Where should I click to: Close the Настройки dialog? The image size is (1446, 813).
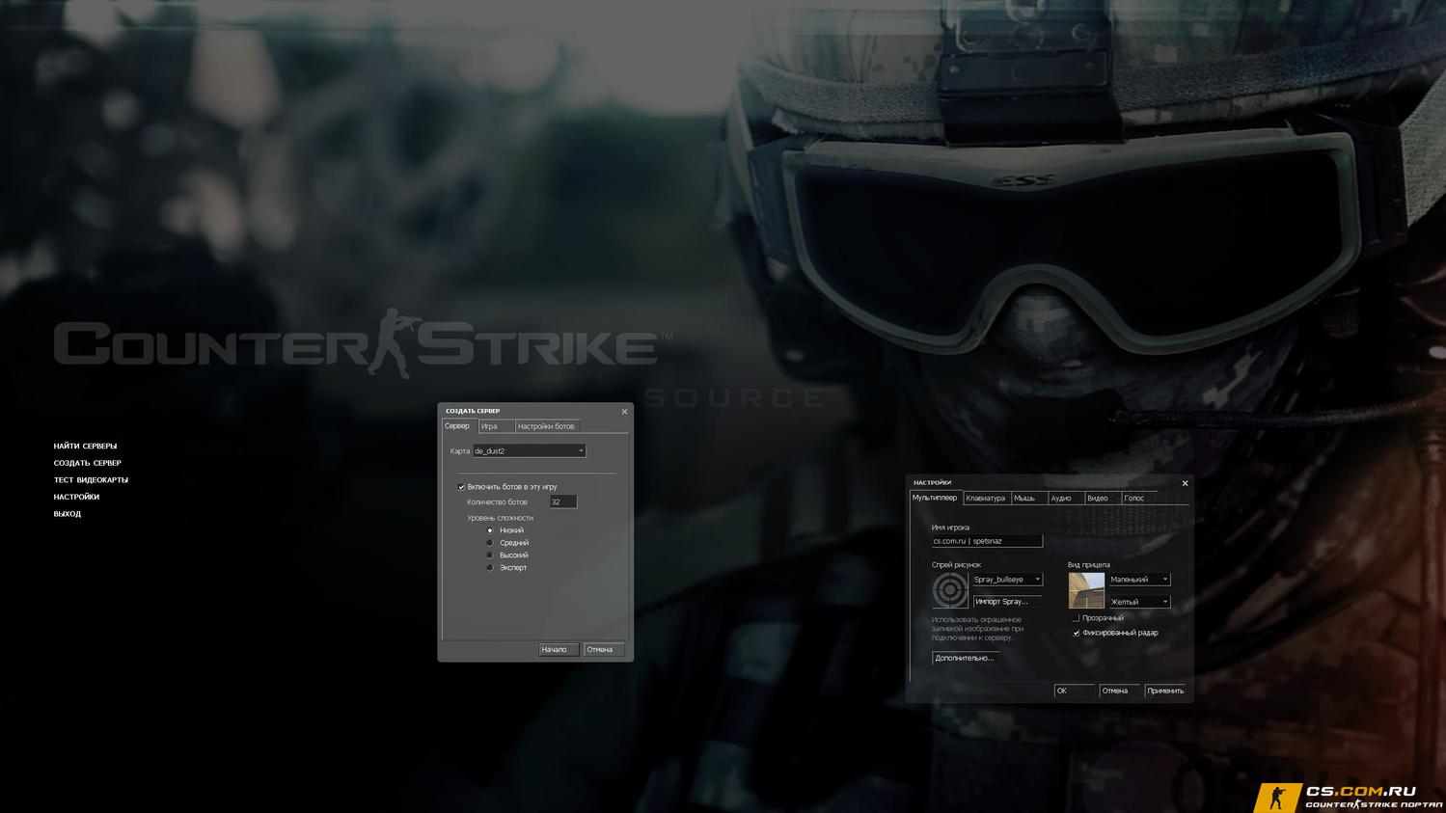tap(1185, 483)
